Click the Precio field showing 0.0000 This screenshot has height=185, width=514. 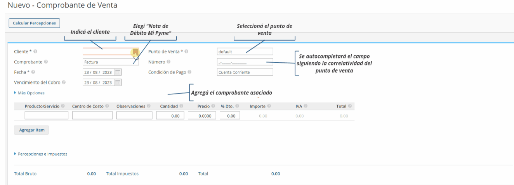pyautogui.click(x=202, y=115)
